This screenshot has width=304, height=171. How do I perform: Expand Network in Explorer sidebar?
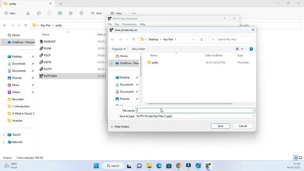[3, 142]
